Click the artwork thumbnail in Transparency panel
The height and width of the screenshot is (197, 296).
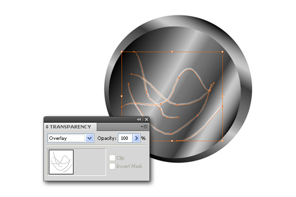click(x=61, y=162)
